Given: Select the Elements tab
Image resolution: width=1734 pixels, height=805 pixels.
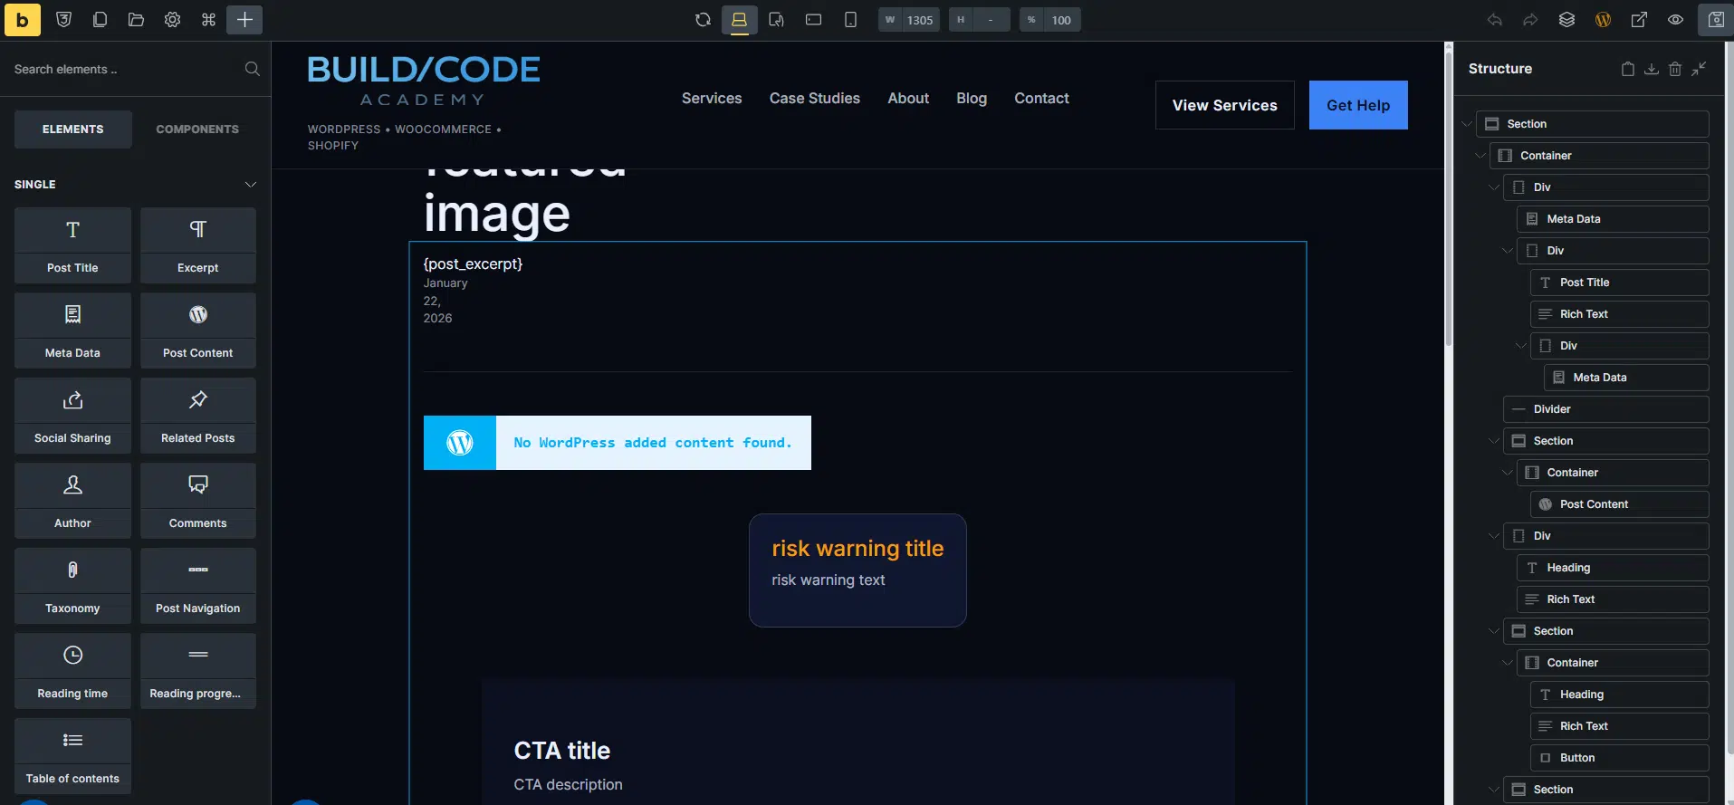Looking at the screenshot, I should 72,129.
